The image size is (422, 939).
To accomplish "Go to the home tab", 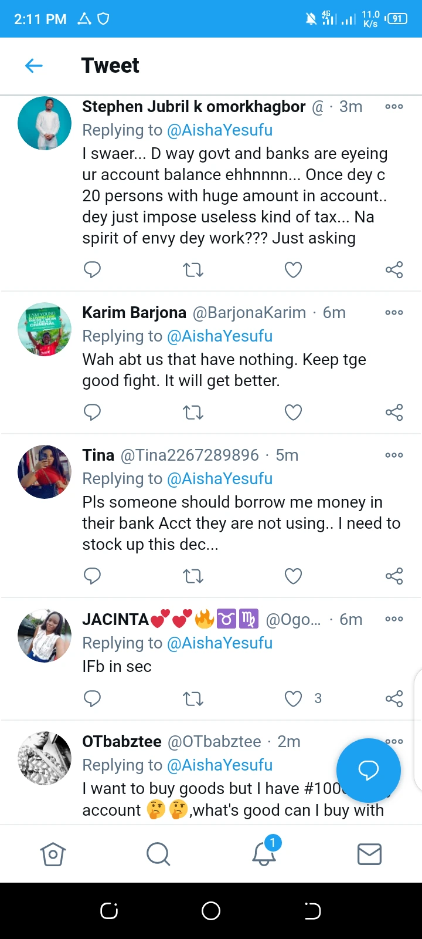I will (53, 854).
